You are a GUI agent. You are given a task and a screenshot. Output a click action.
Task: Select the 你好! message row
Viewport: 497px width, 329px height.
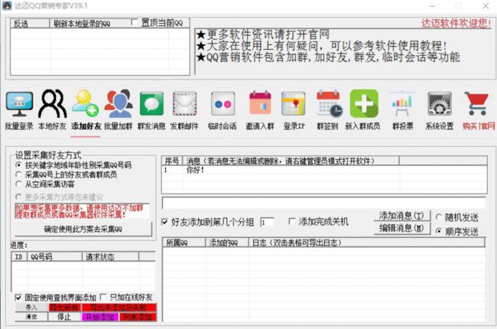[x=324, y=170]
